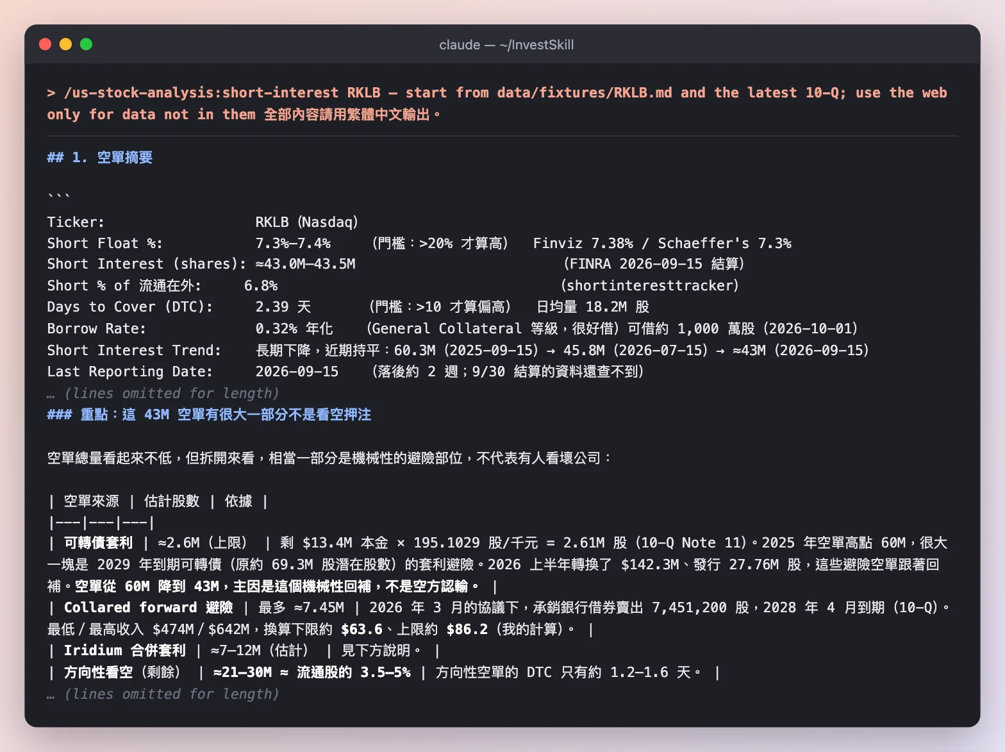Click the table header "依據"
The height and width of the screenshot is (752, 1005).
(x=238, y=501)
